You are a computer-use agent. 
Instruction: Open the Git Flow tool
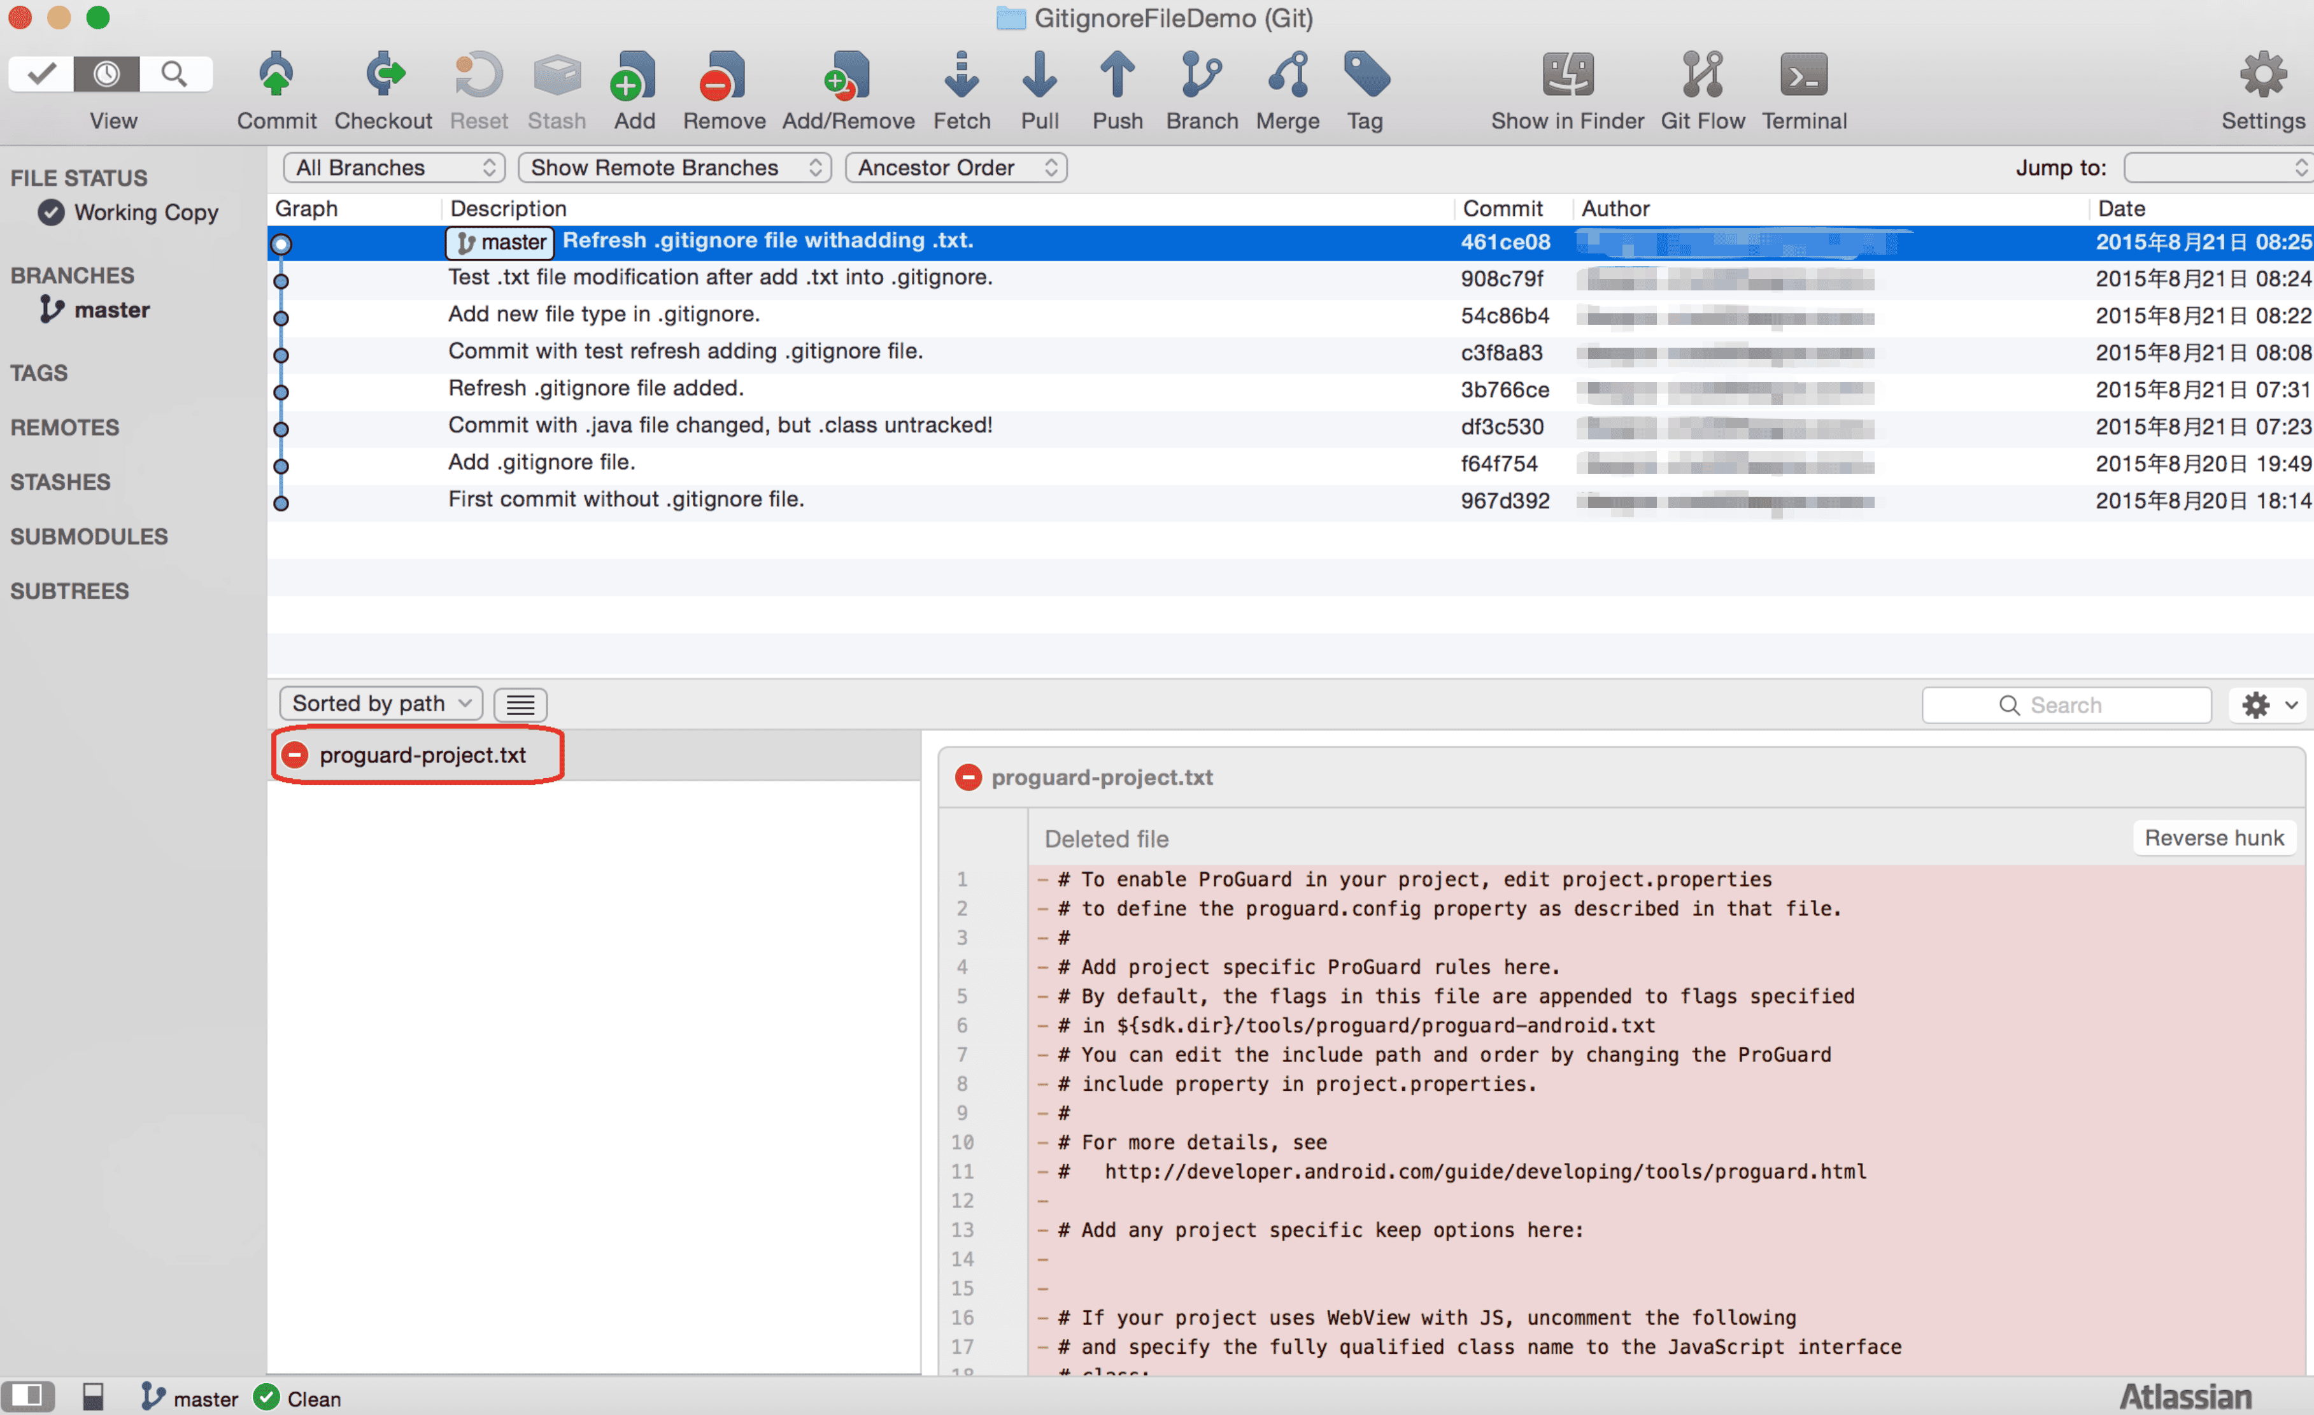(x=1701, y=75)
